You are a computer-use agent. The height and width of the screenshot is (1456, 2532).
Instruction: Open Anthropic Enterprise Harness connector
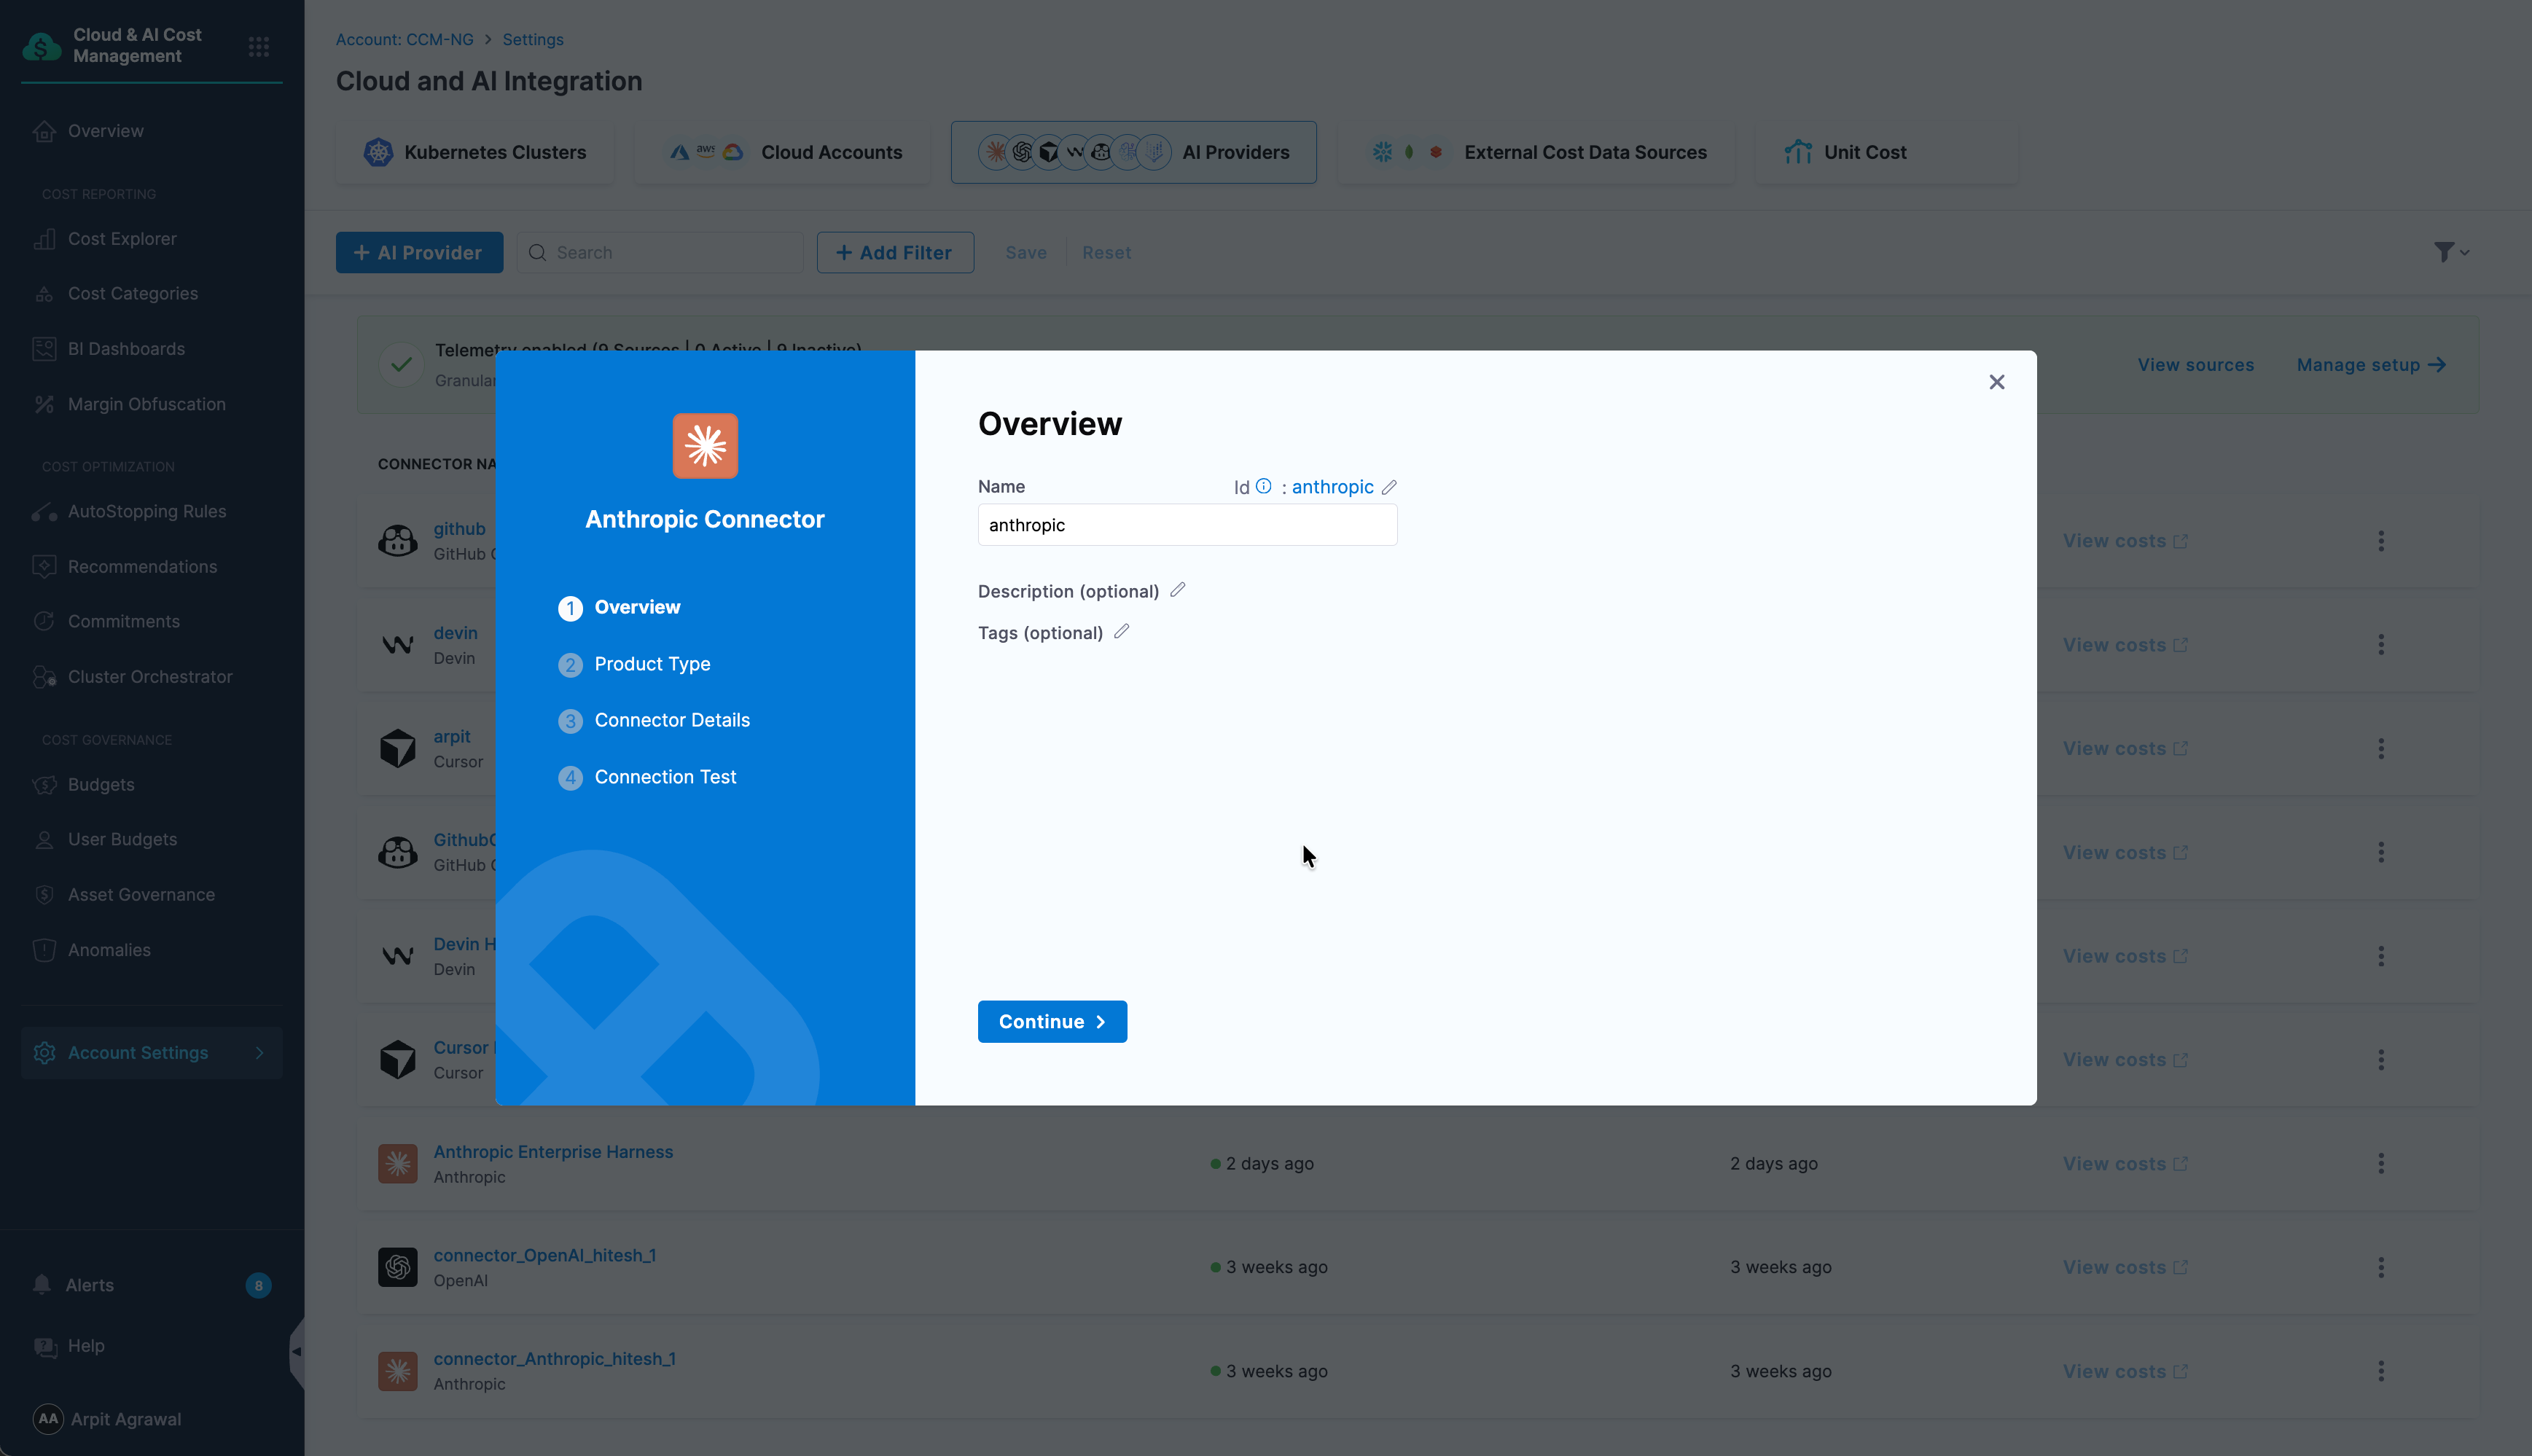[x=553, y=1152]
